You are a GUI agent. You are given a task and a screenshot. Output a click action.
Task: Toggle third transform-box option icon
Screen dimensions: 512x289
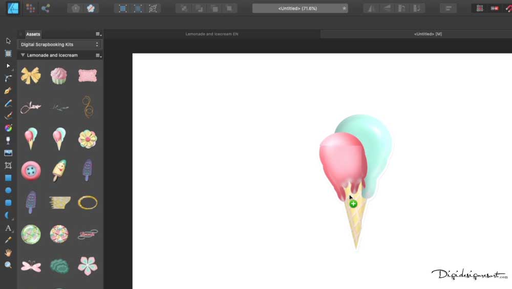[x=153, y=8]
